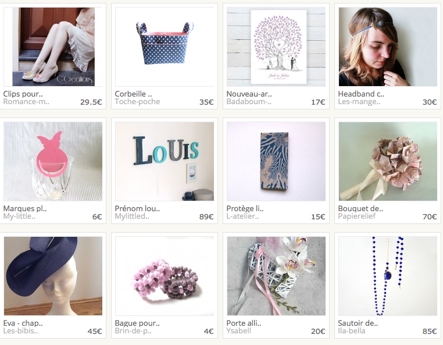Click the 'Prénom lou..' item title

(x=137, y=209)
